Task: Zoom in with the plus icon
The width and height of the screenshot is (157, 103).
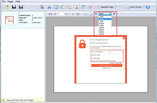Action: (114, 14)
